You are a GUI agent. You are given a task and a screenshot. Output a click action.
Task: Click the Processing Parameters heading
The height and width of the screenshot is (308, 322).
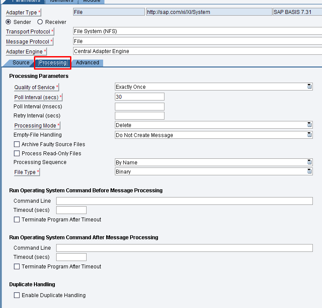[x=39, y=76]
